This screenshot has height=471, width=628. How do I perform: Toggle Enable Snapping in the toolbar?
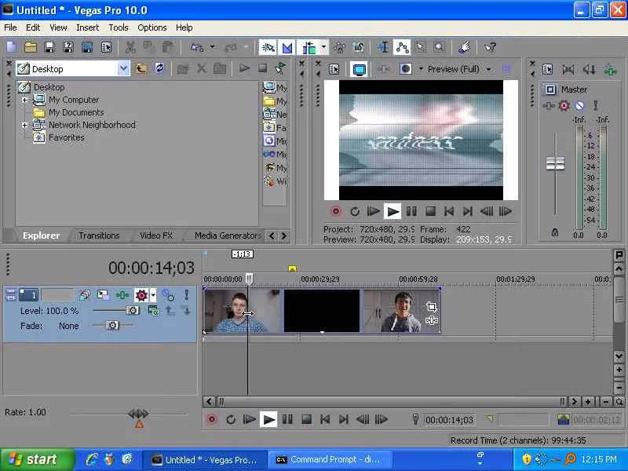tap(268, 48)
